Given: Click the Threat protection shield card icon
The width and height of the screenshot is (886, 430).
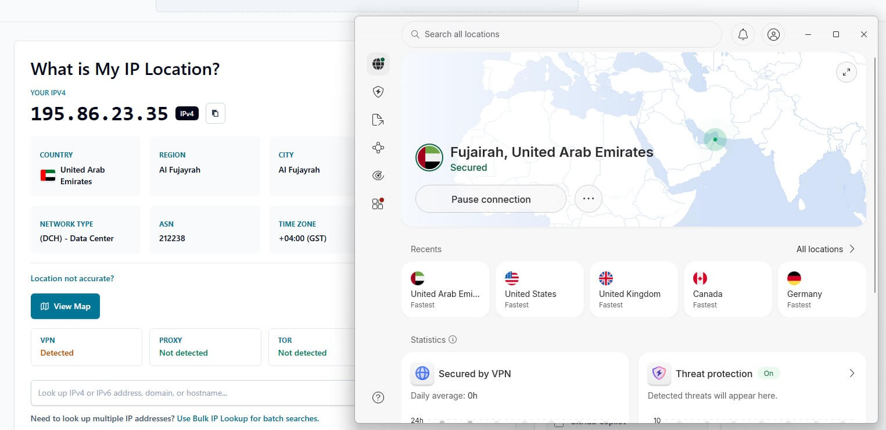Looking at the screenshot, I should pyautogui.click(x=659, y=373).
